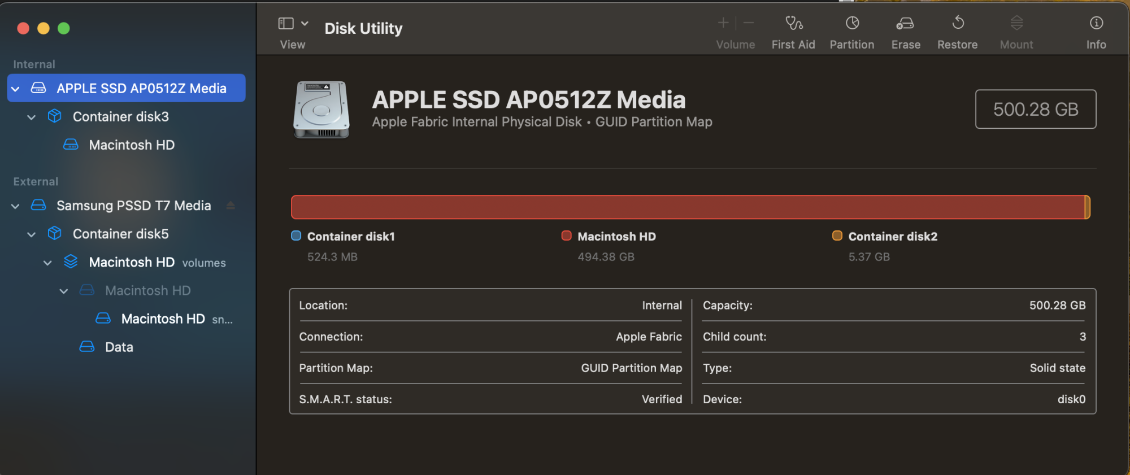Select the Macintosh HD volumes group
This screenshot has height=475, width=1130.
(x=131, y=262)
